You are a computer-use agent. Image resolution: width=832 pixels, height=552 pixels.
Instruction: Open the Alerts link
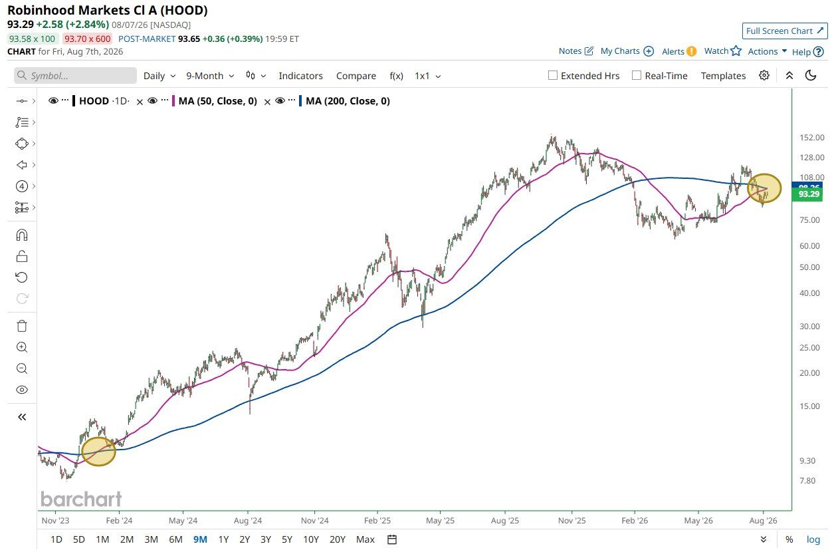(x=679, y=51)
